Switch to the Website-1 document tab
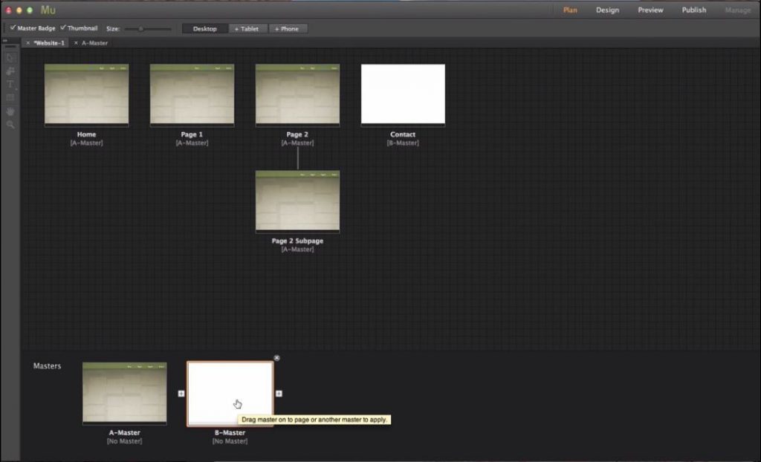This screenshot has width=761, height=462. tap(49, 42)
